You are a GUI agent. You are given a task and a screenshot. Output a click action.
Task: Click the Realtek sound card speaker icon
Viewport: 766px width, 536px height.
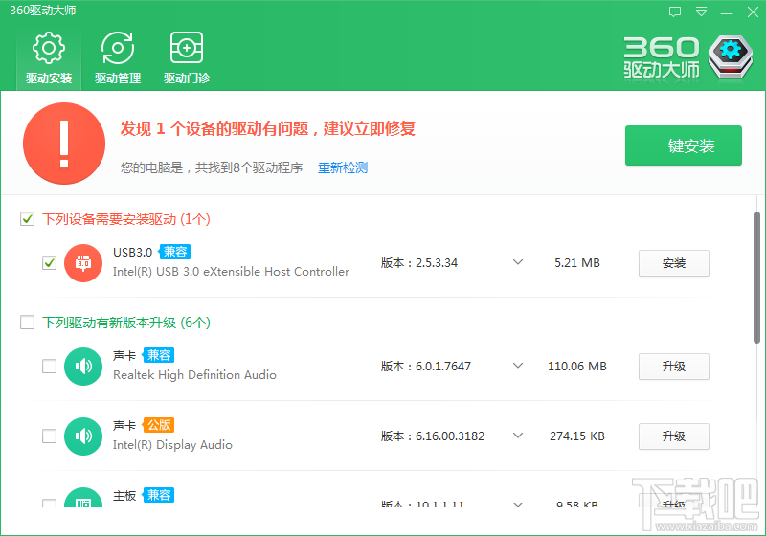[83, 367]
